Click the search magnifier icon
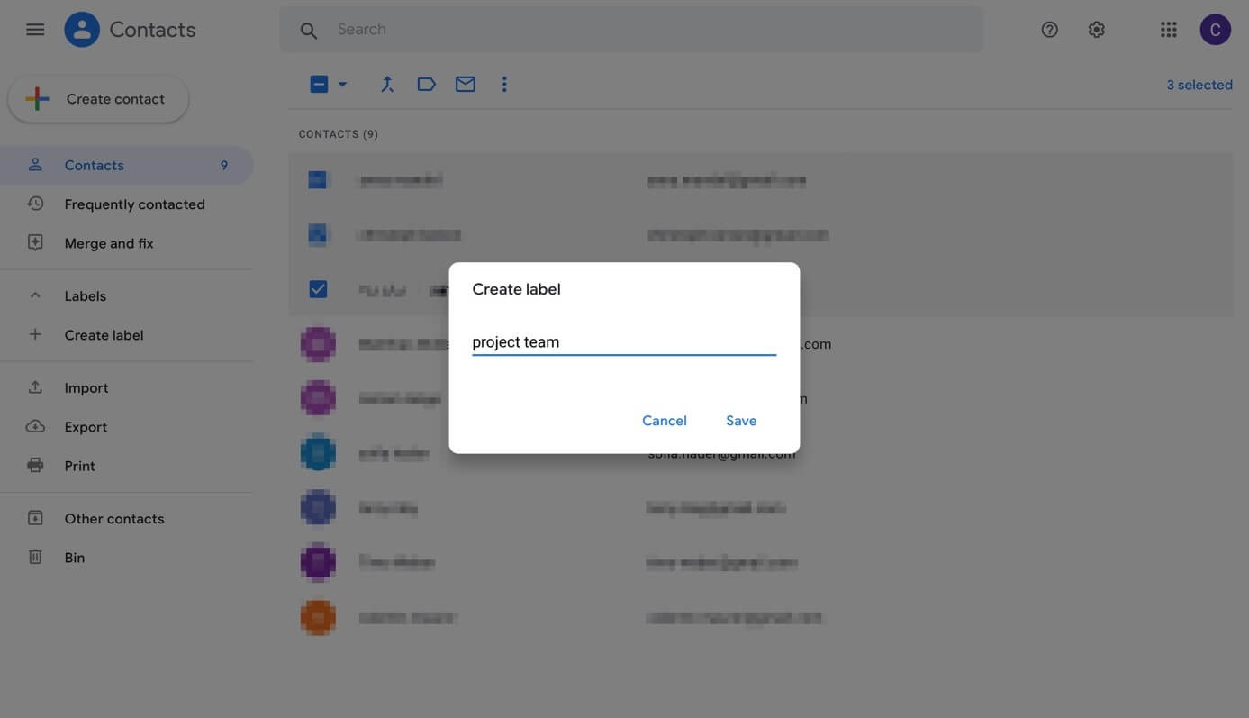Viewport: 1249px width, 718px height. pos(309,31)
